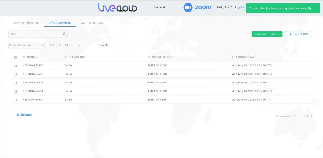Click the search magnifier icon
The width and height of the screenshot is (323, 158).
(x=64, y=34)
